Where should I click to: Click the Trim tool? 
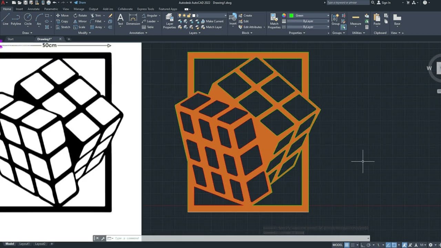point(96,15)
